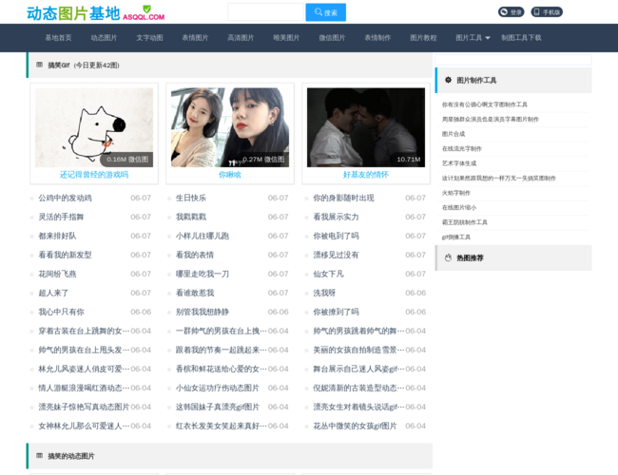The image size is (618, 475).
Task: Click the 搞笑Gif section header icon
Action: [39, 65]
